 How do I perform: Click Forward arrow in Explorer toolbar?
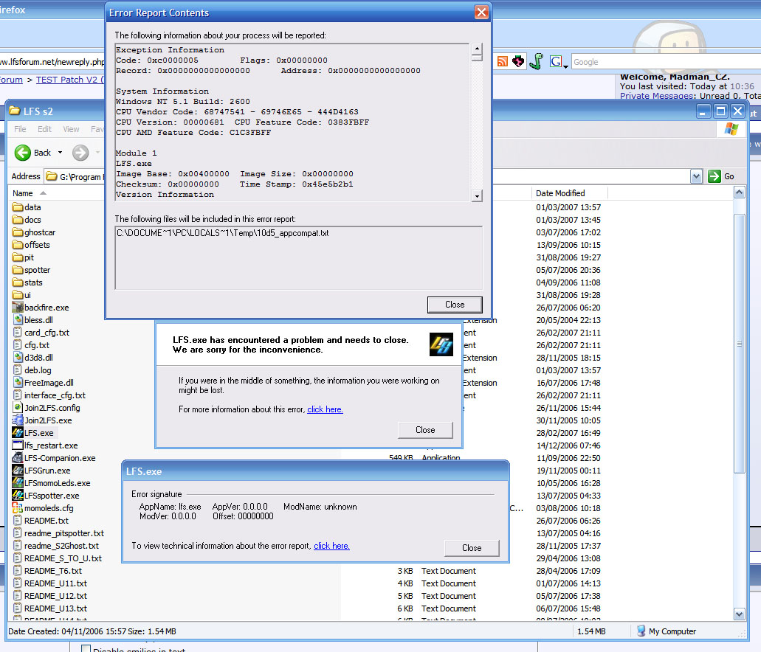coord(80,153)
